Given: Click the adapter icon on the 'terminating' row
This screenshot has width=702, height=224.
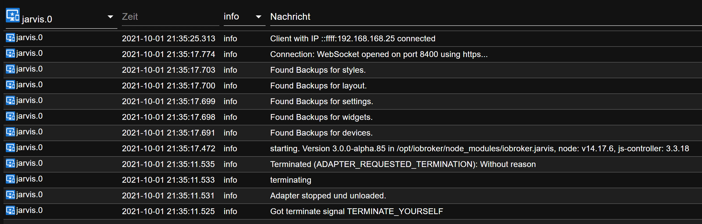Looking at the screenshot, I should [10, 179].
